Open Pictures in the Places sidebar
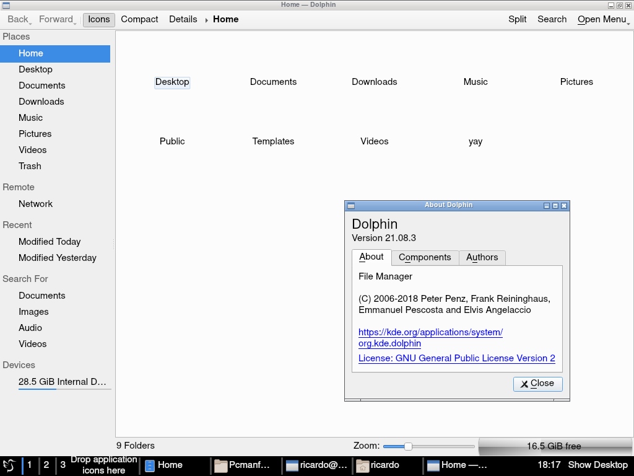The image size is (634, 476). coord(55,134)
